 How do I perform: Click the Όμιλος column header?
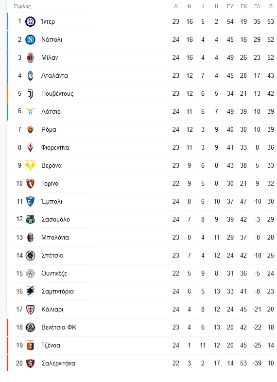click(x=22, y=7)
